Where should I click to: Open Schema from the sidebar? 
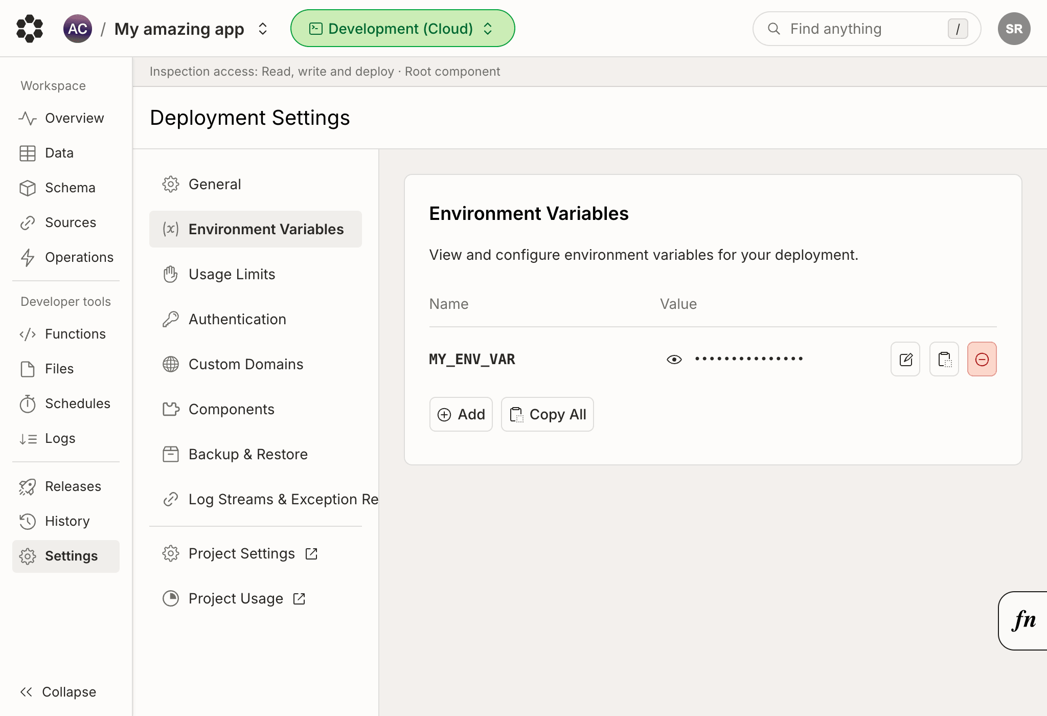click(66, 188)
